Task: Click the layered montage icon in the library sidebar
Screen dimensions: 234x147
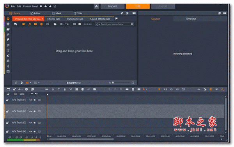Action: pyautogui.click(x=8, y=61)
